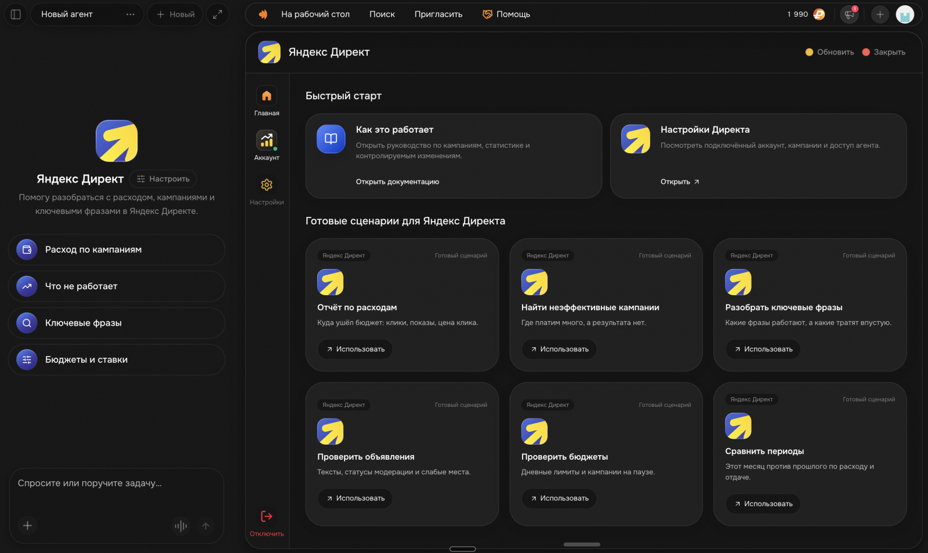Click the plus attach icon in chat box
928x553 pixels.
[27, 526]
